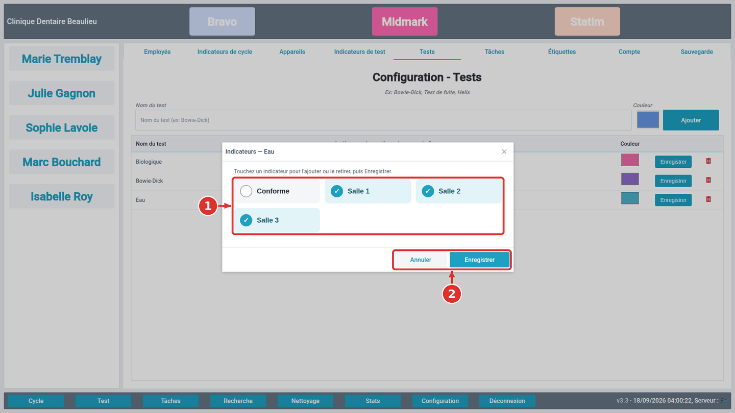Open Recherche from the bottom bar
The image size is (735, 413).
coord(238,401)
